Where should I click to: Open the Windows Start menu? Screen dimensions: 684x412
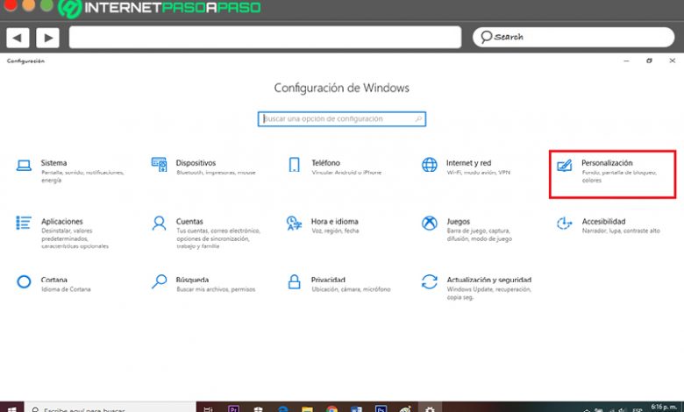pyautogui.click(x=11, y=408)
